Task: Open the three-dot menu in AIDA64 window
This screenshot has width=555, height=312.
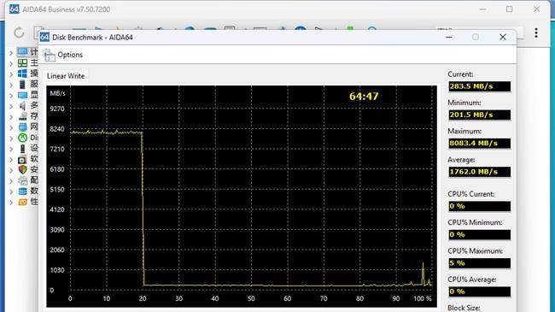Action: pos(536,33)
